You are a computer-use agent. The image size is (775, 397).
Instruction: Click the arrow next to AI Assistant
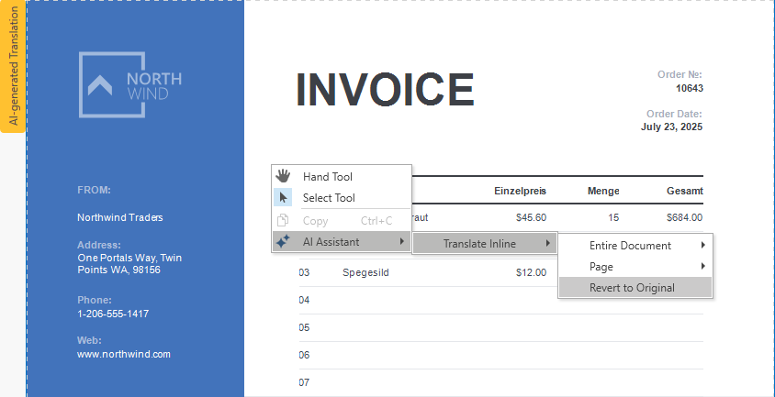click(402, 241)
